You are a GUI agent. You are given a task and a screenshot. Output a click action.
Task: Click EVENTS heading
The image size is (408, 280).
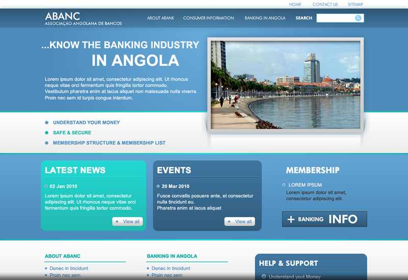tap(174, 170)
